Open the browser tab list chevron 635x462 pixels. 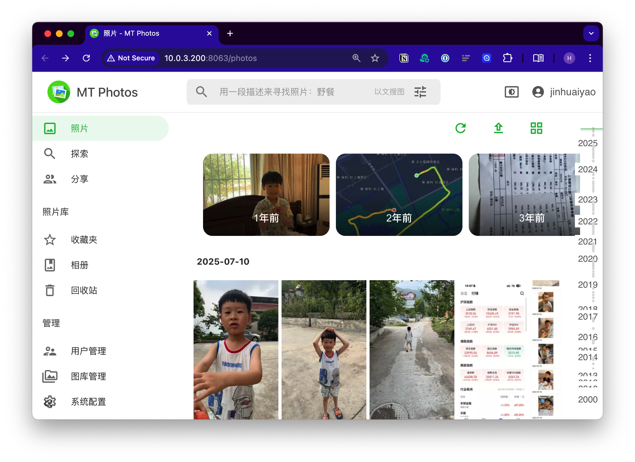[591, 33]
